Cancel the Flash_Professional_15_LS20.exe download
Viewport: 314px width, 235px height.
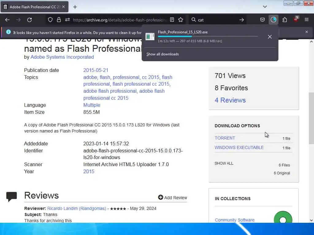point(270,37)
